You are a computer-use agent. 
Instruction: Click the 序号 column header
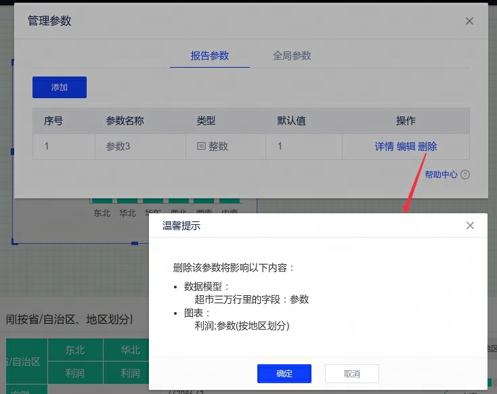[53, 121]
